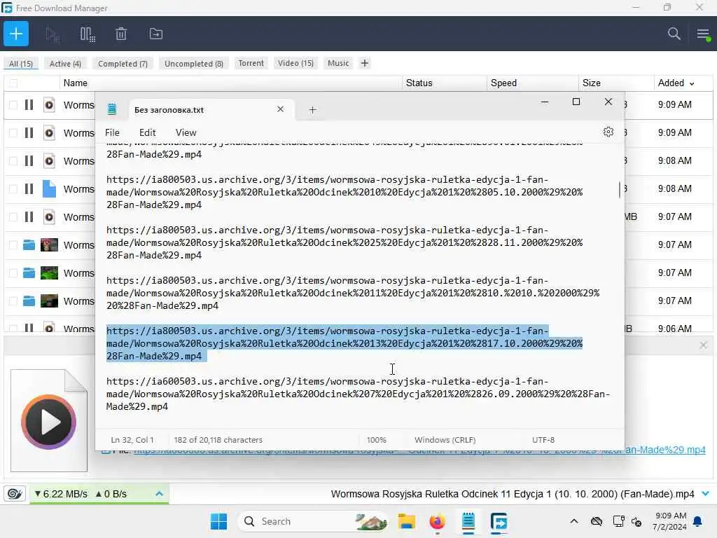Screen dimensions: 717x538
Task: Switch to the Uncompleted (8) filter tab
Action: point(194,64)
